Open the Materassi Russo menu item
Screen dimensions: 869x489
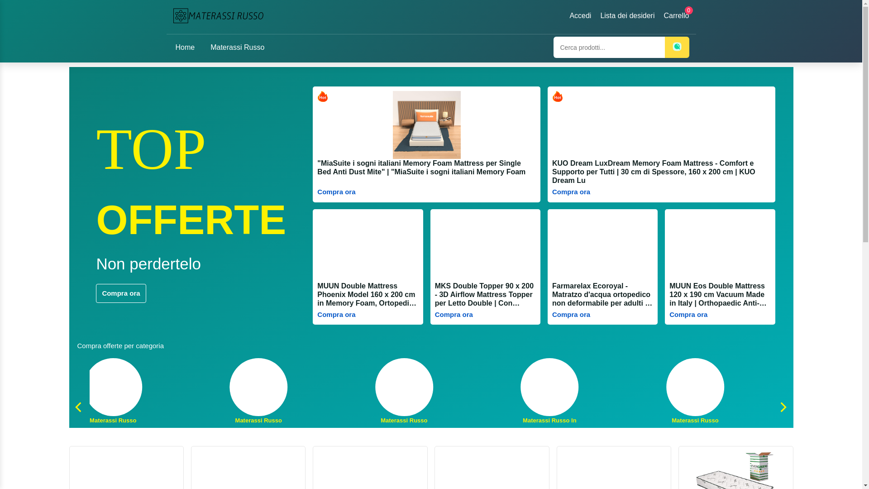(x=237, y=48)
